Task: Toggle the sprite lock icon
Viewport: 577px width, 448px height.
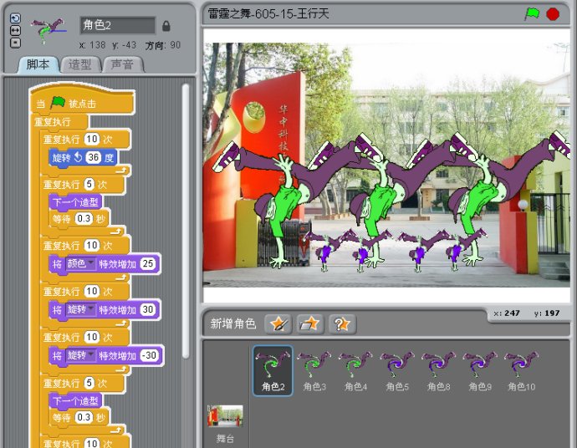Action: tap(166, 26)
